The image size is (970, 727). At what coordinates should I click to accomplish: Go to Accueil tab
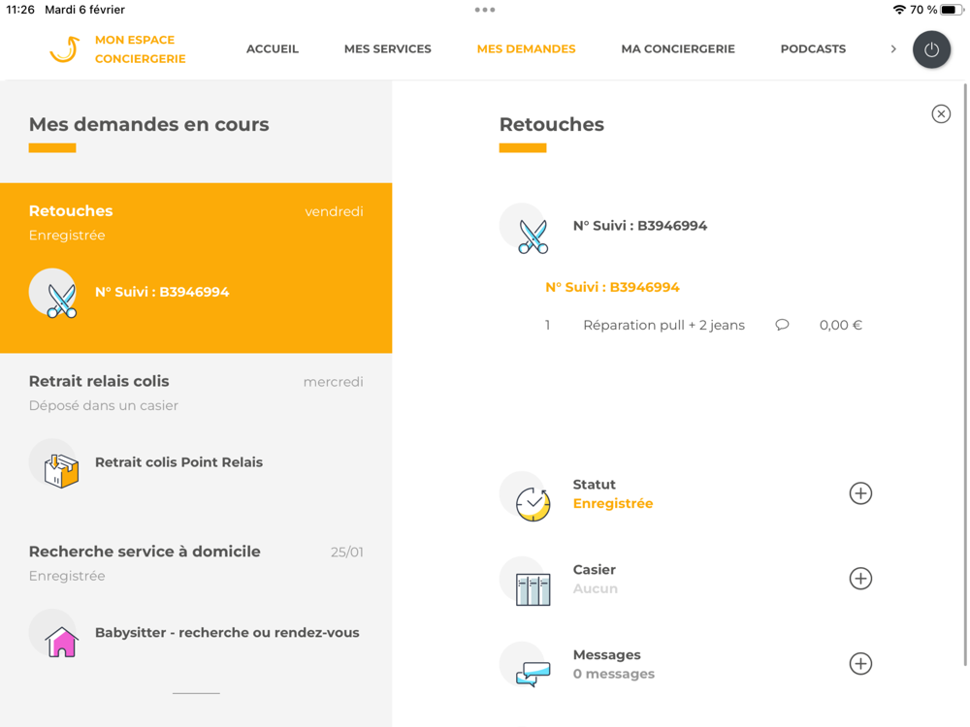273,48
